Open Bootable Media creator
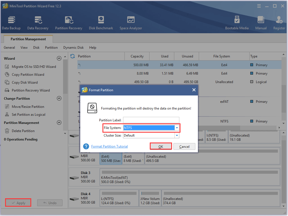This screenshot has width=288, height=216. 237,23
